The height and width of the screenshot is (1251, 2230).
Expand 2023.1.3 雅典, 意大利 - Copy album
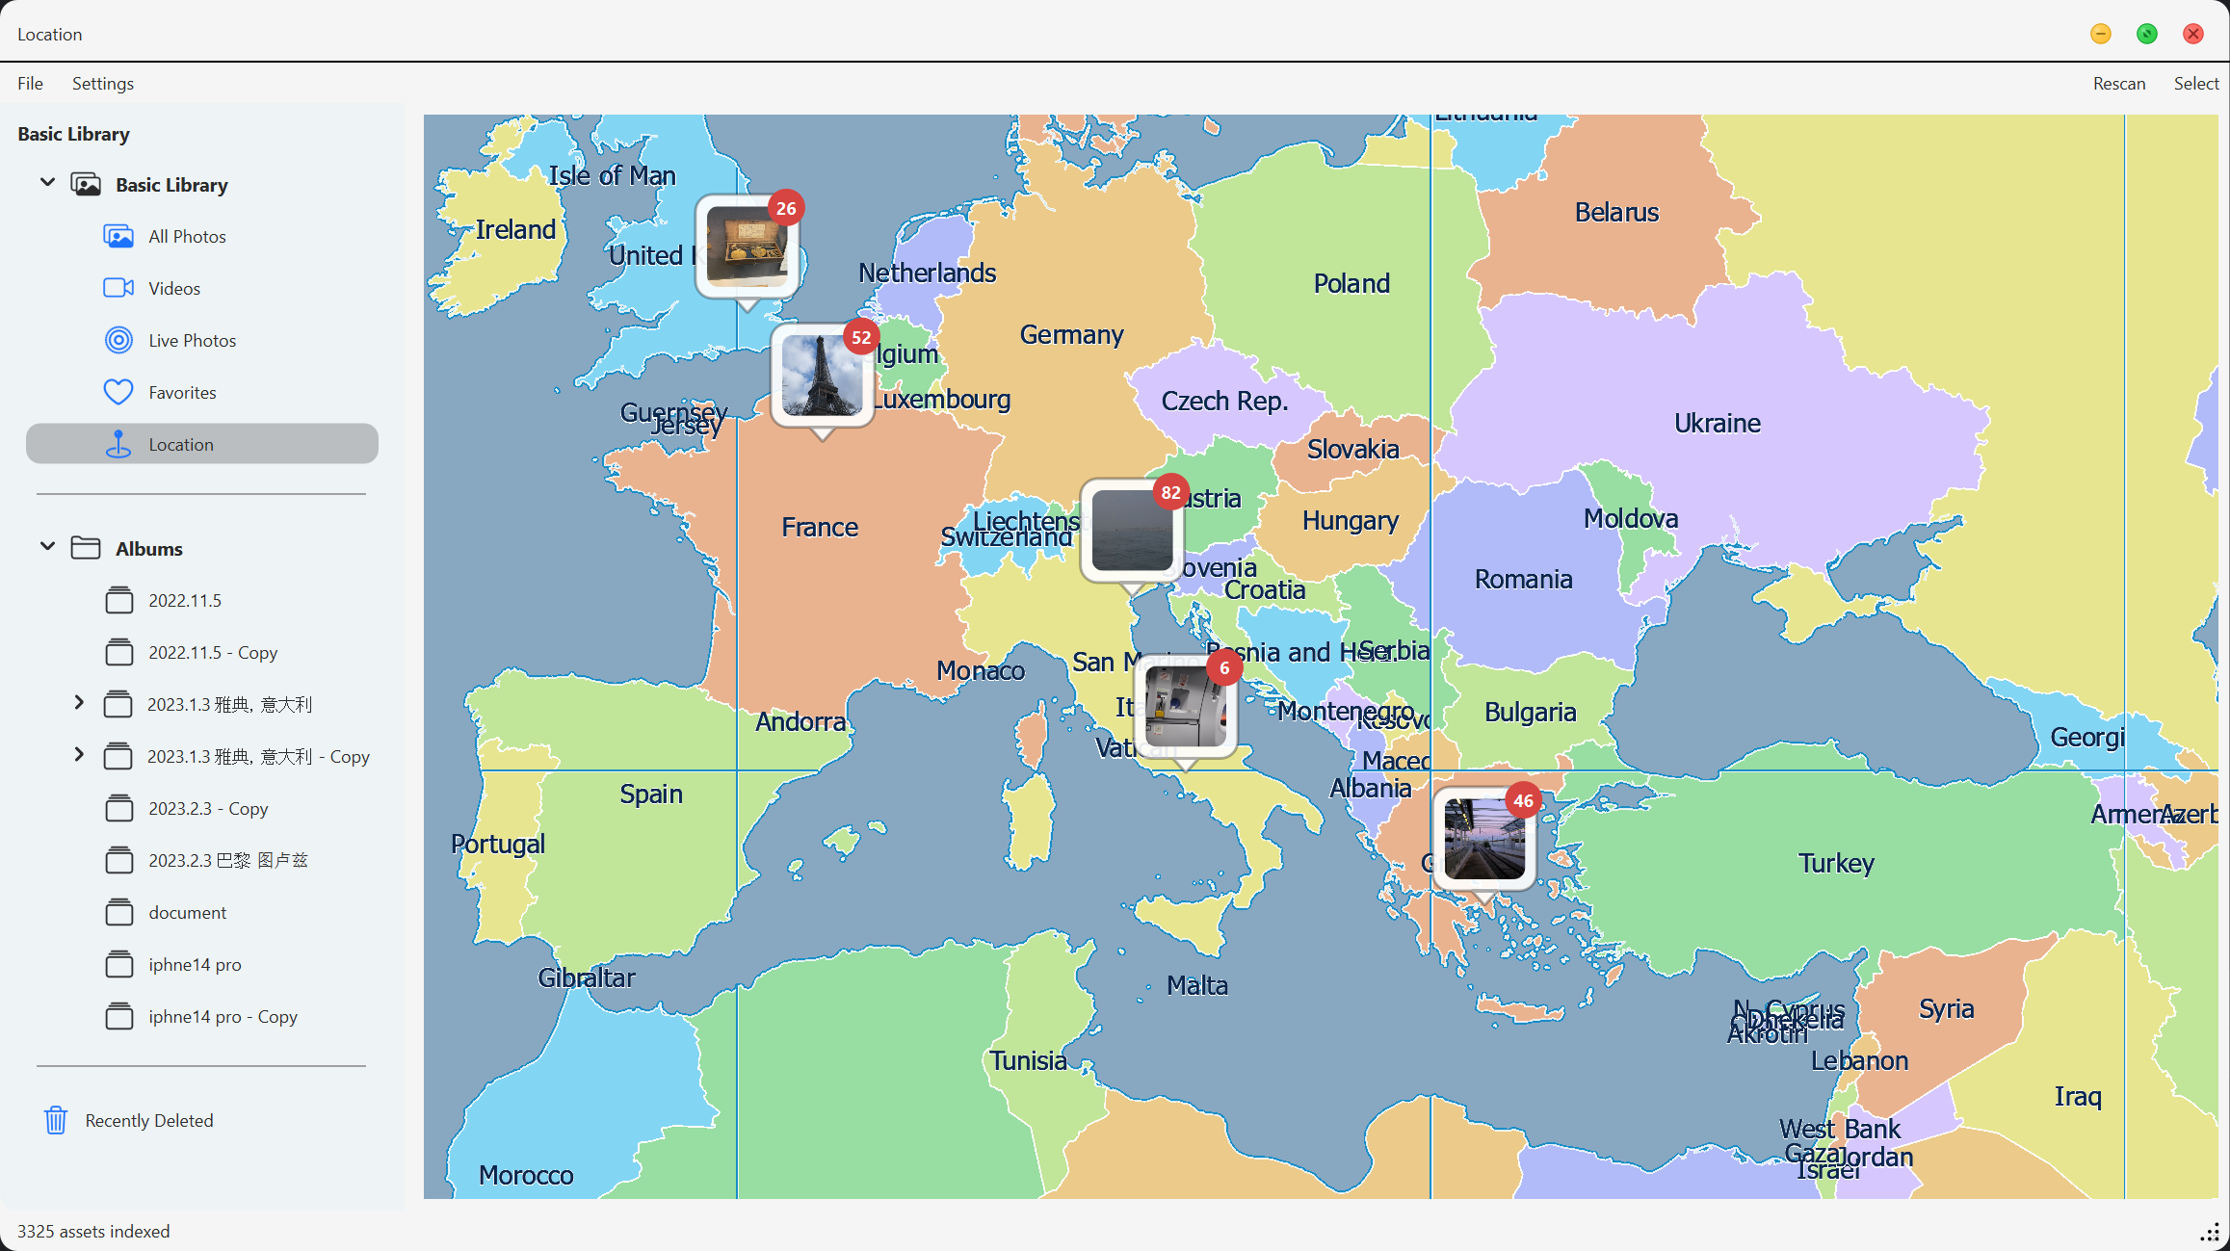pos(79,755)
